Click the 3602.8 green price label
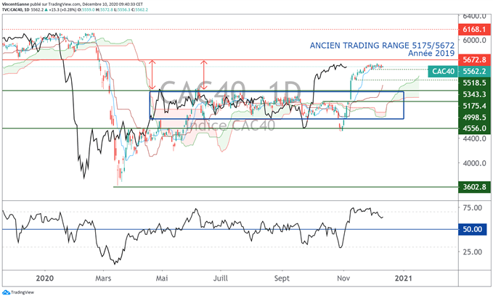The image size is (493, 298). pyautogui.click(x=474, y=187)
